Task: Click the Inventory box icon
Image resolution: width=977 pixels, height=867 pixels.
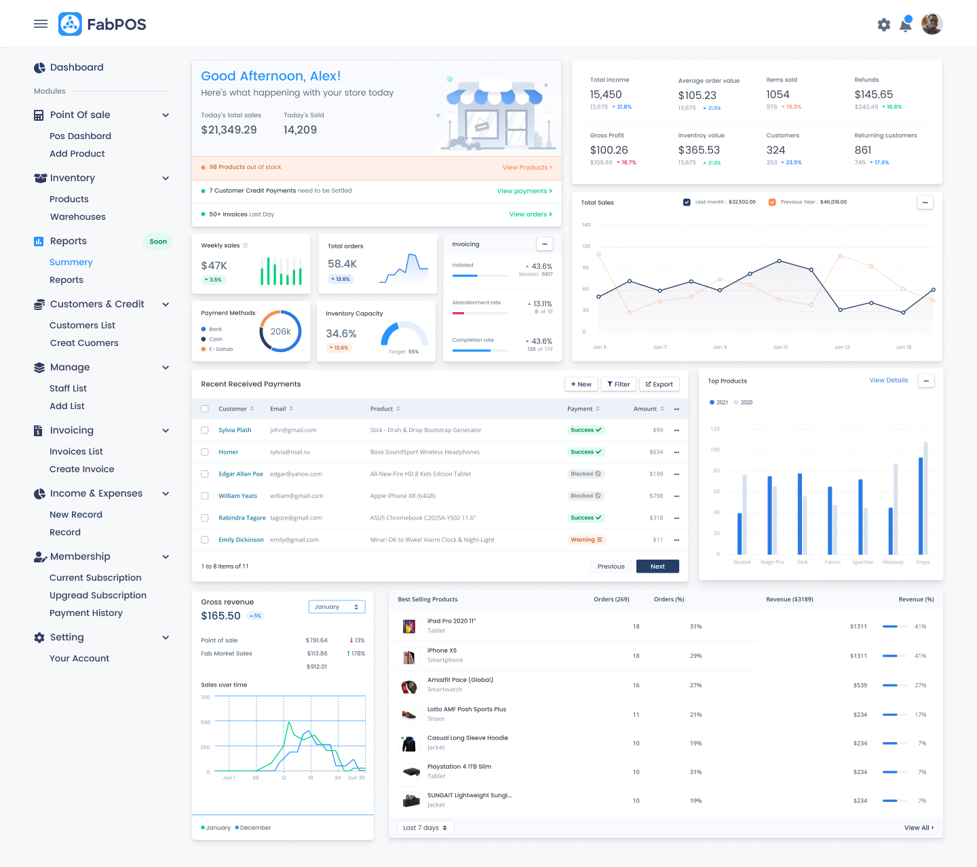Action: pos(40,178)
